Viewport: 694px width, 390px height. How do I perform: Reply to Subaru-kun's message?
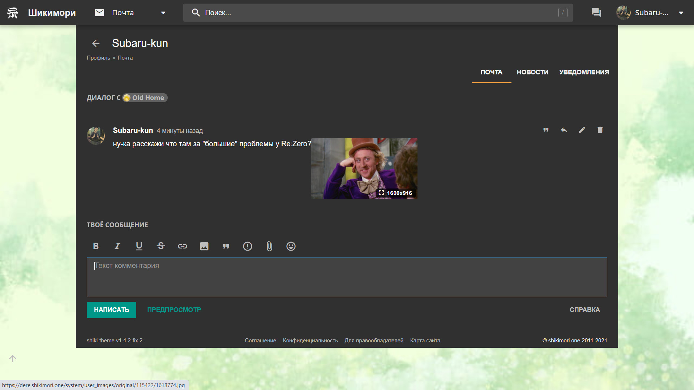point(564,130)
